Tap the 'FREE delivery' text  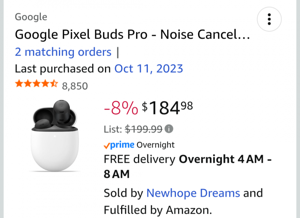(139, 159)
